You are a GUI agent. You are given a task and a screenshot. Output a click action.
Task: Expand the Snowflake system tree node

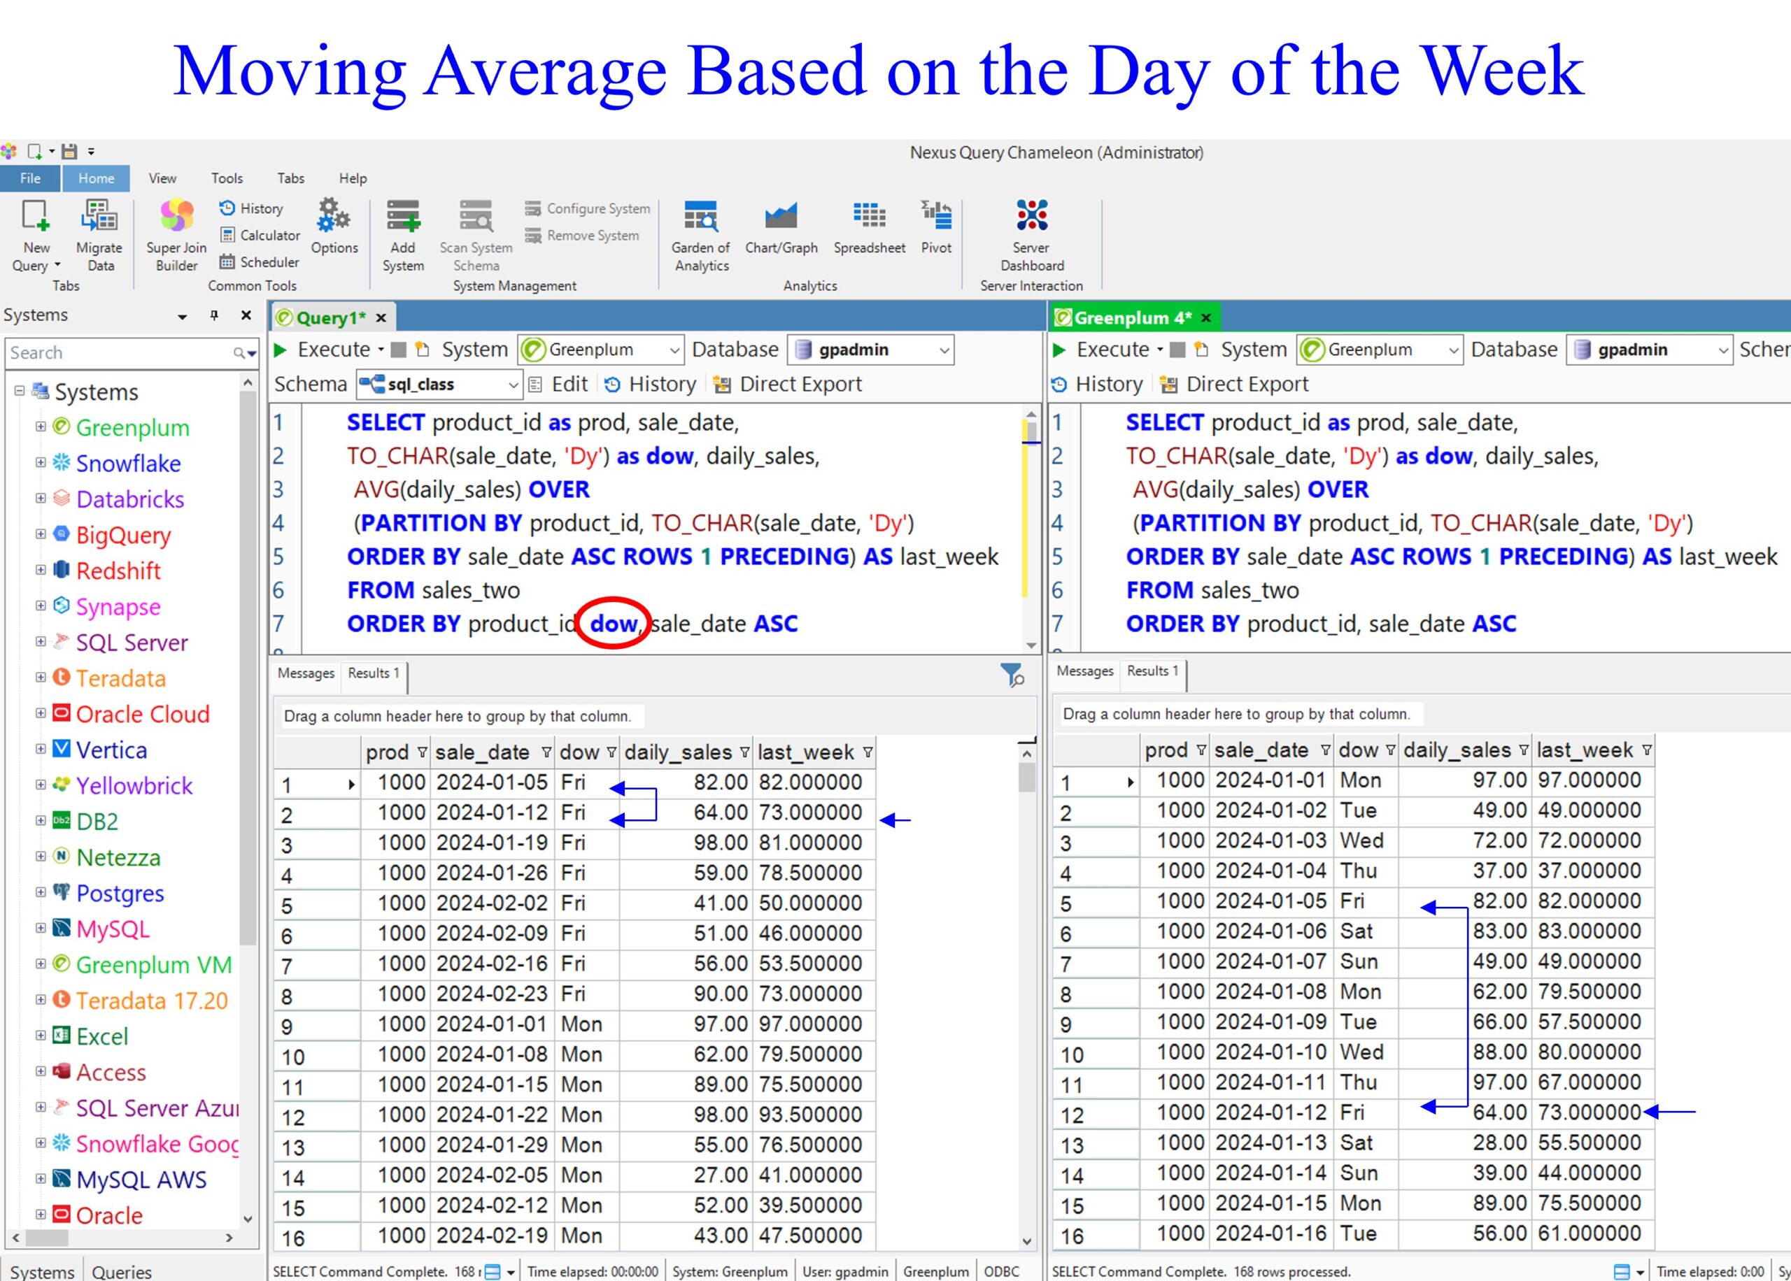[41, 463]
